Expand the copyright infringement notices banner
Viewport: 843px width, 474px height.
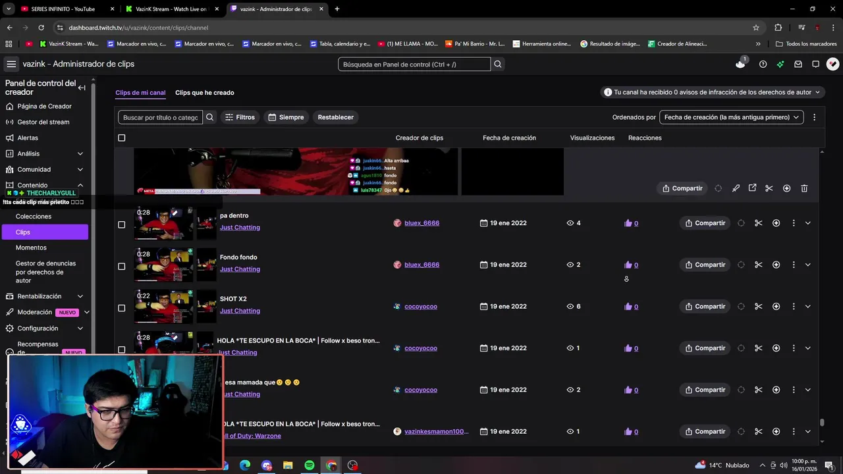point(712,92)
